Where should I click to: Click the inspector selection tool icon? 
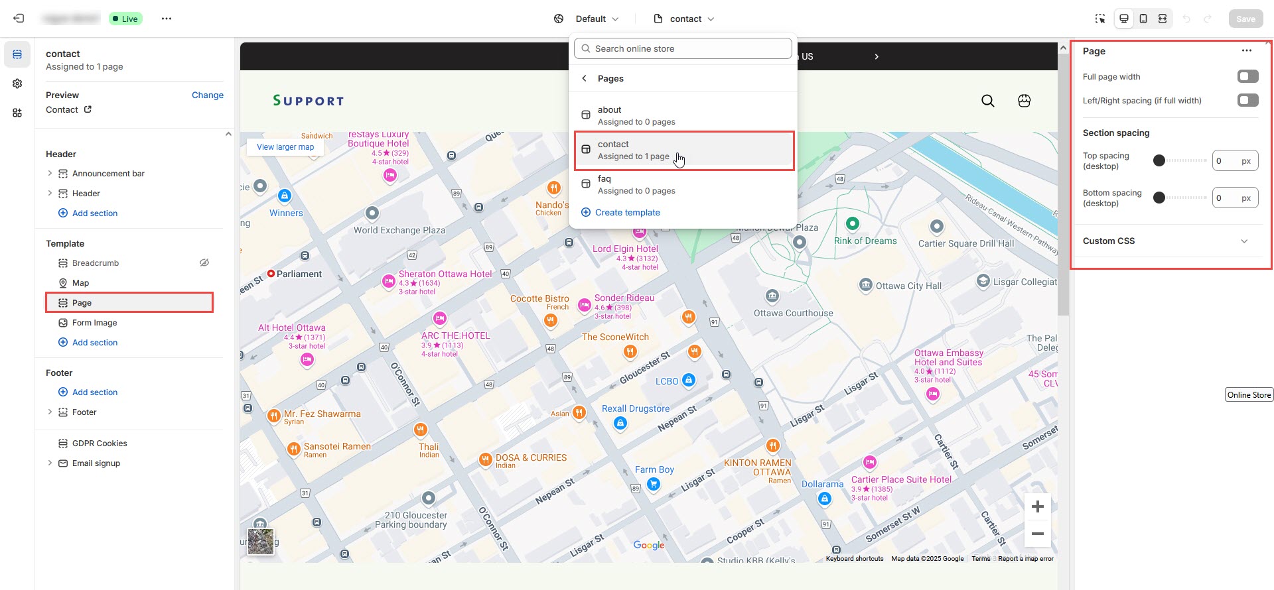click(1100, 19)
